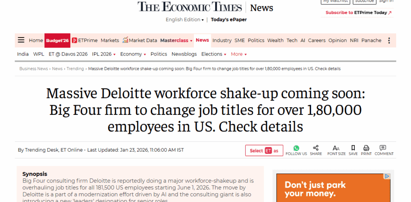The height and width of the screenshot is (202, 411).
Task: Click the Trending breadcrumb link
Action: pos(75,69)
